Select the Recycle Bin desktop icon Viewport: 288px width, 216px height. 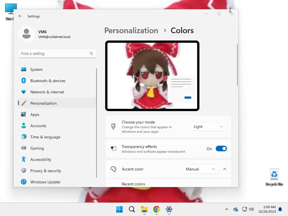pyautogui.click(x=274, y=177)
